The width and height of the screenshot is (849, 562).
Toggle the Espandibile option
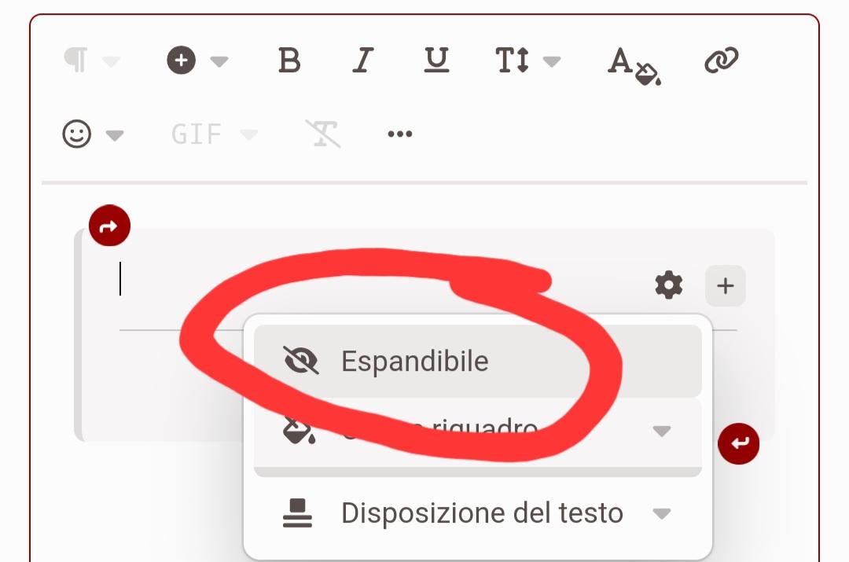tap(478, 361)
